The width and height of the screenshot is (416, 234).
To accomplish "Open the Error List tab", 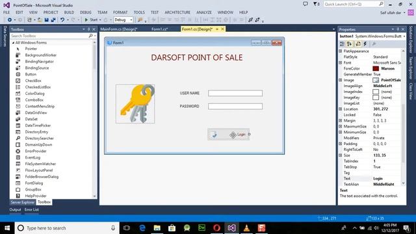I will coord(32,209).
